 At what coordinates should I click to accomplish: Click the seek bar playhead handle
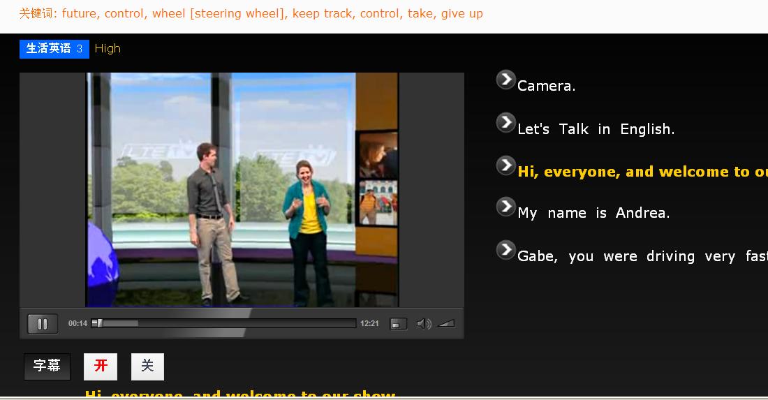(97, 323)
